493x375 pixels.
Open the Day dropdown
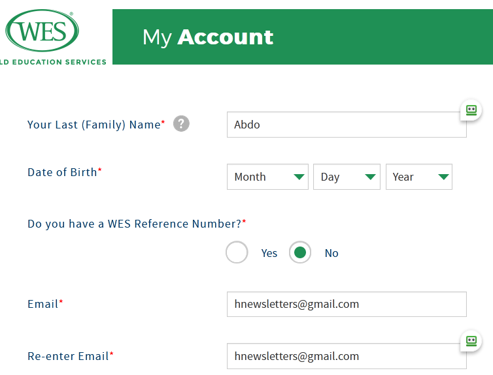[347, 177]
